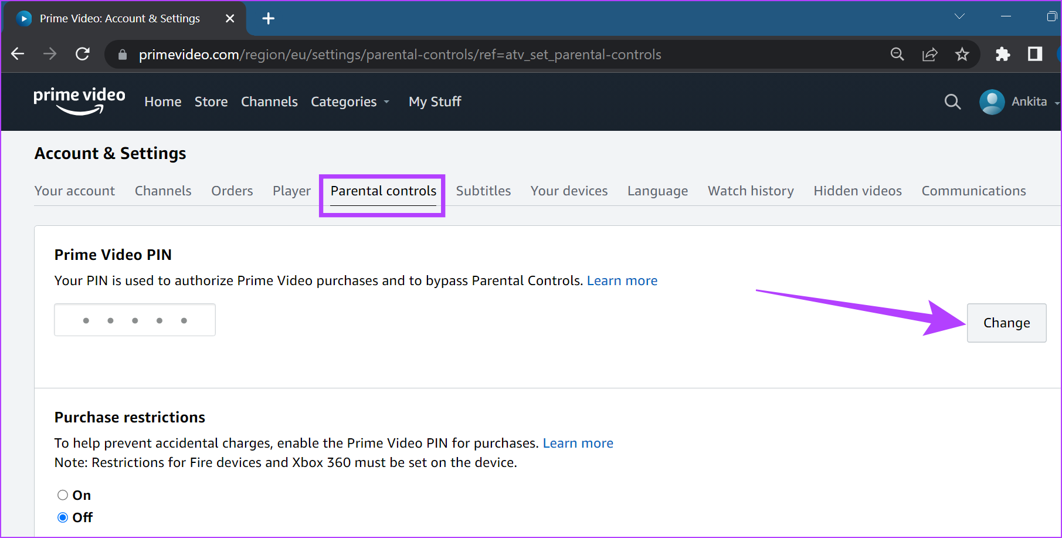This screenshot has height=538, width=1062.
Task: Select the Off purchase restrictions option
Action: click(x=63, y=517)
